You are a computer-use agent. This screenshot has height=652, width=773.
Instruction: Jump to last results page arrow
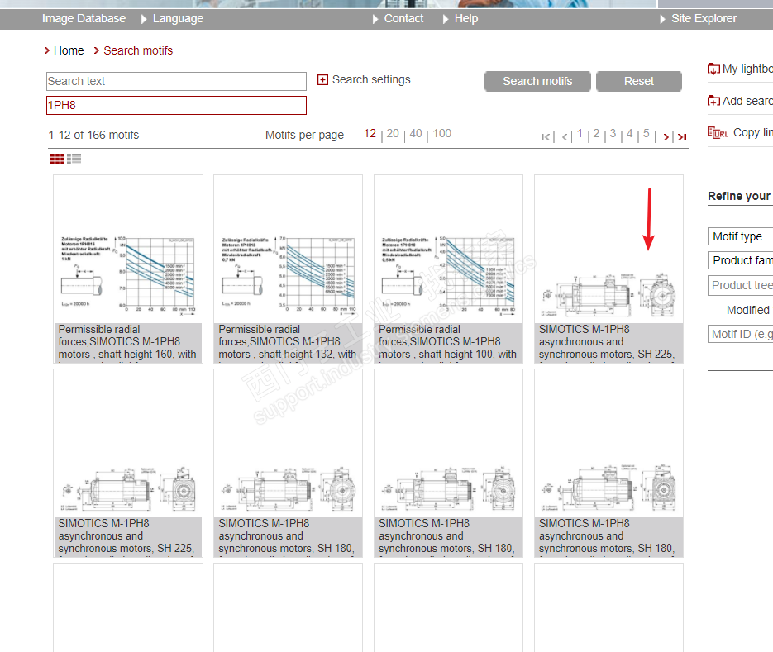(x=682, y=137)
